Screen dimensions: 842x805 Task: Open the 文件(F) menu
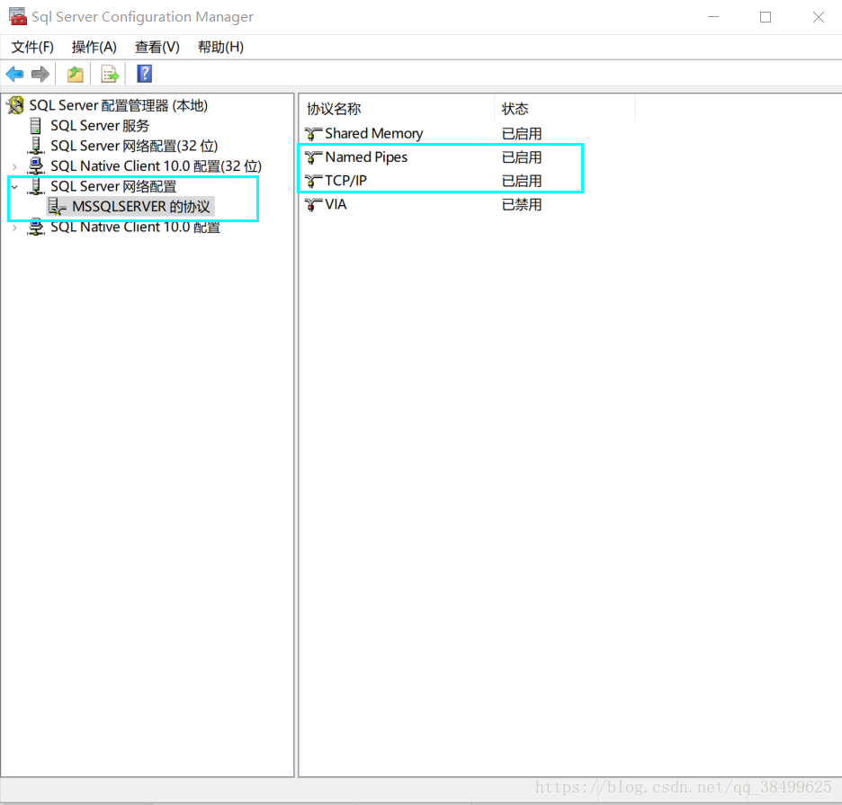coord(32,48)
